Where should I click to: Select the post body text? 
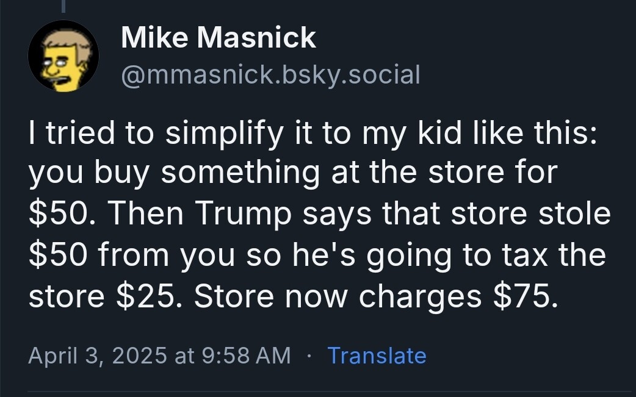click(x=320, y=214)
